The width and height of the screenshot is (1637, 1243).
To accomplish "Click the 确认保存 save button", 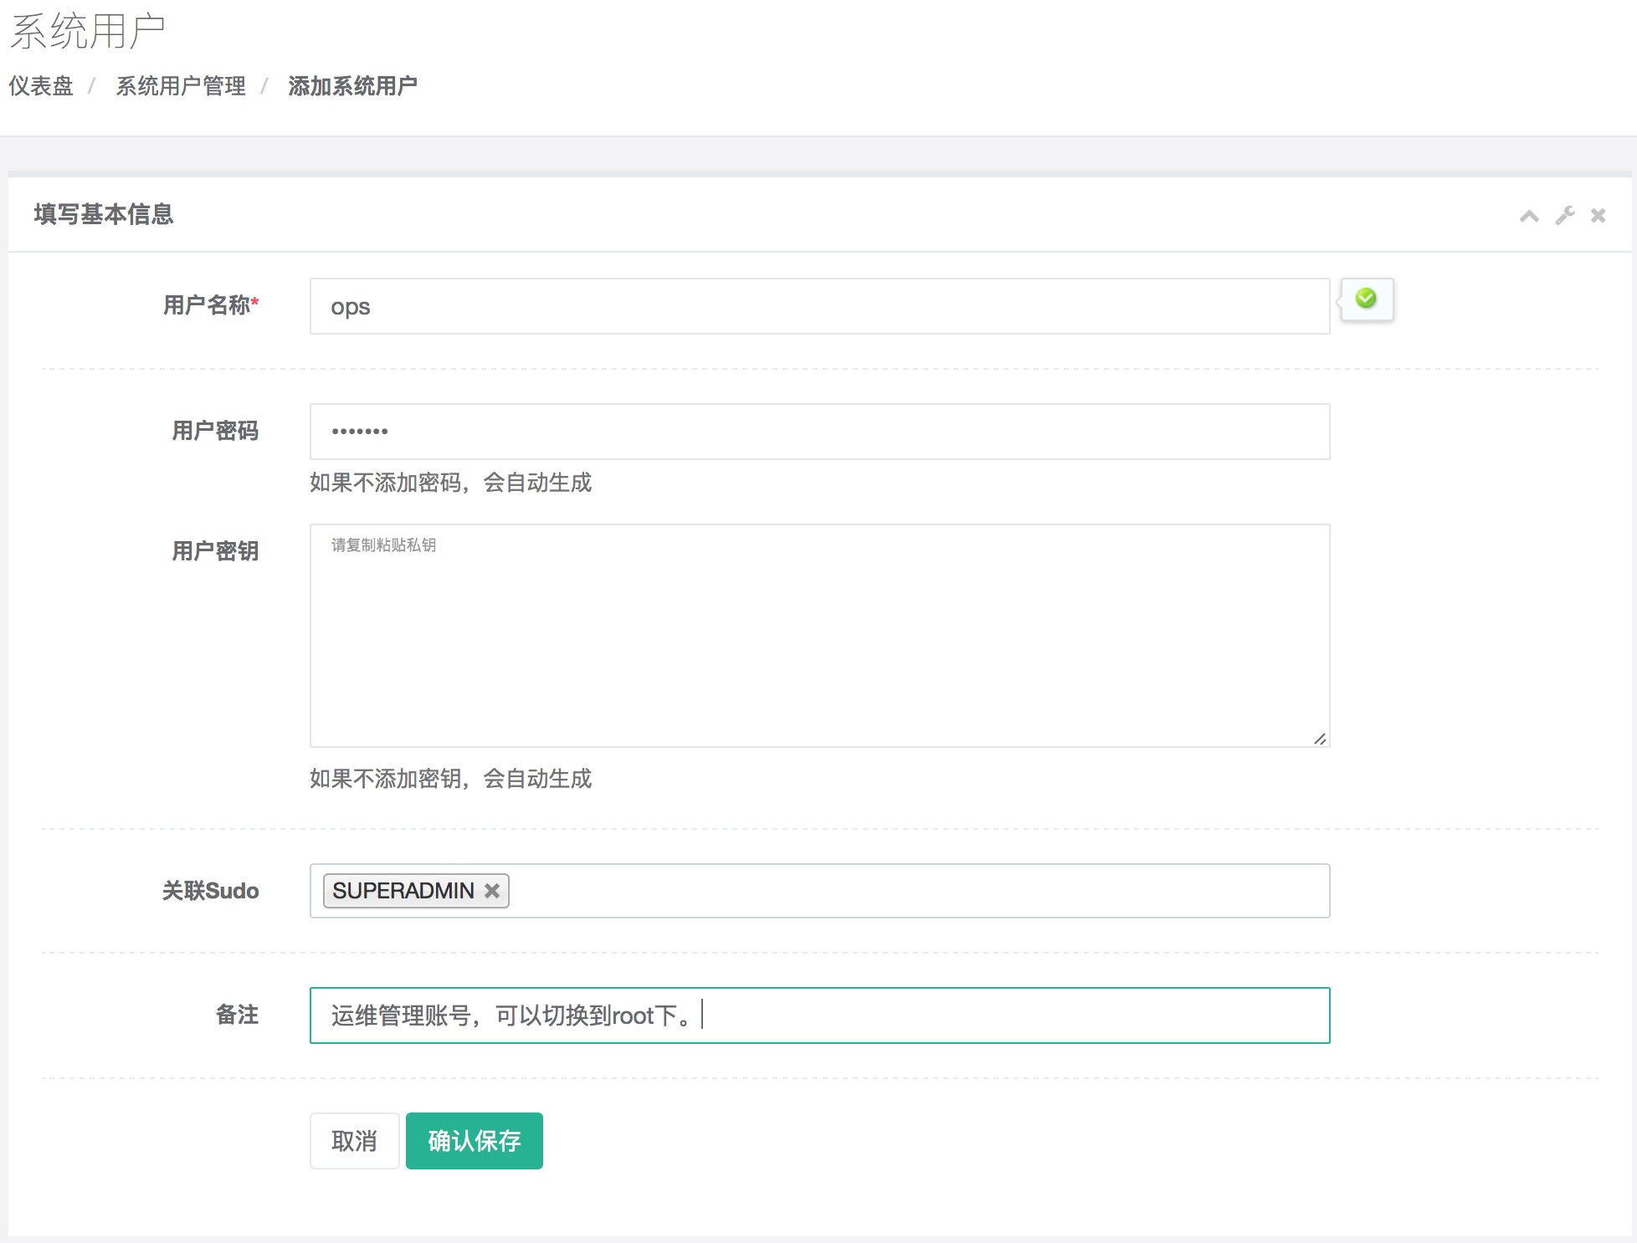I will click(474, 1141).
